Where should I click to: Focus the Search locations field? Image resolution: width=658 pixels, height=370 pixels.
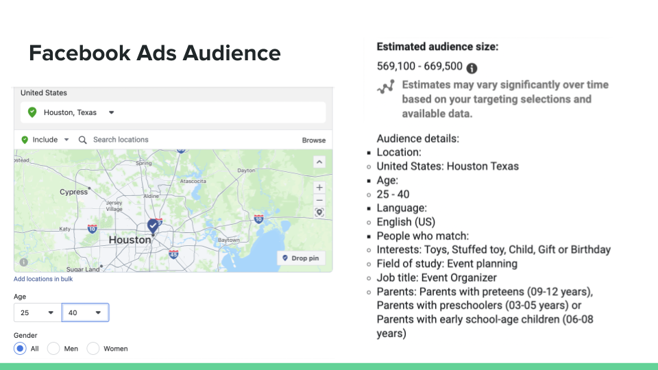click(x=121, y=140)
